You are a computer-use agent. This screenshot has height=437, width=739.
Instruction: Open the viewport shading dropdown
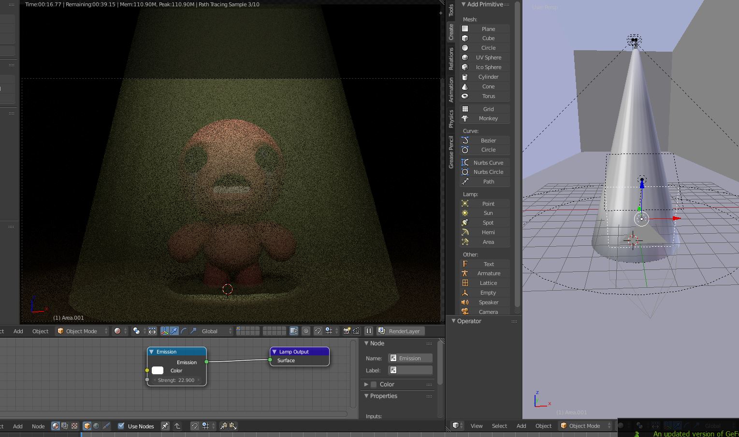[x=120, y=331]
